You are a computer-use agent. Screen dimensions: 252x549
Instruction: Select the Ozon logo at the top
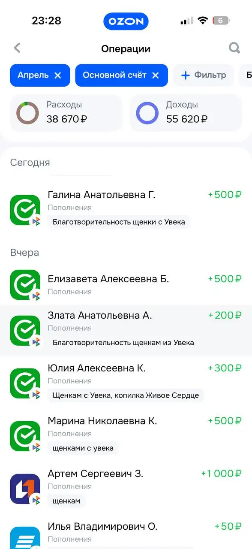[126, 21]
